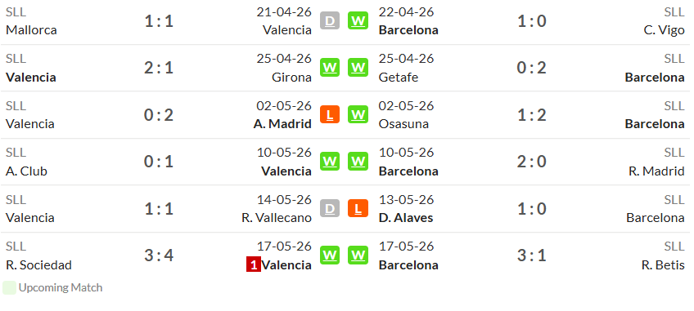Click the Upcoming Match legend label
Image resolution: width=694 pixels, height=311 pixels.
(x=61, y=287)
